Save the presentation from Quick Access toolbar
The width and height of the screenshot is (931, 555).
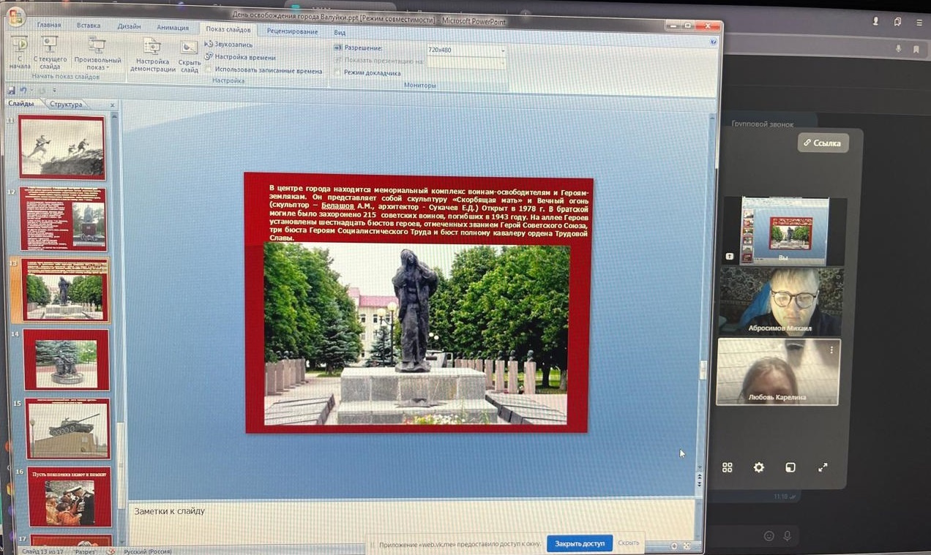(11, 91)
